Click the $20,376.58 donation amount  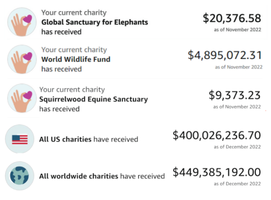(232, 18)
